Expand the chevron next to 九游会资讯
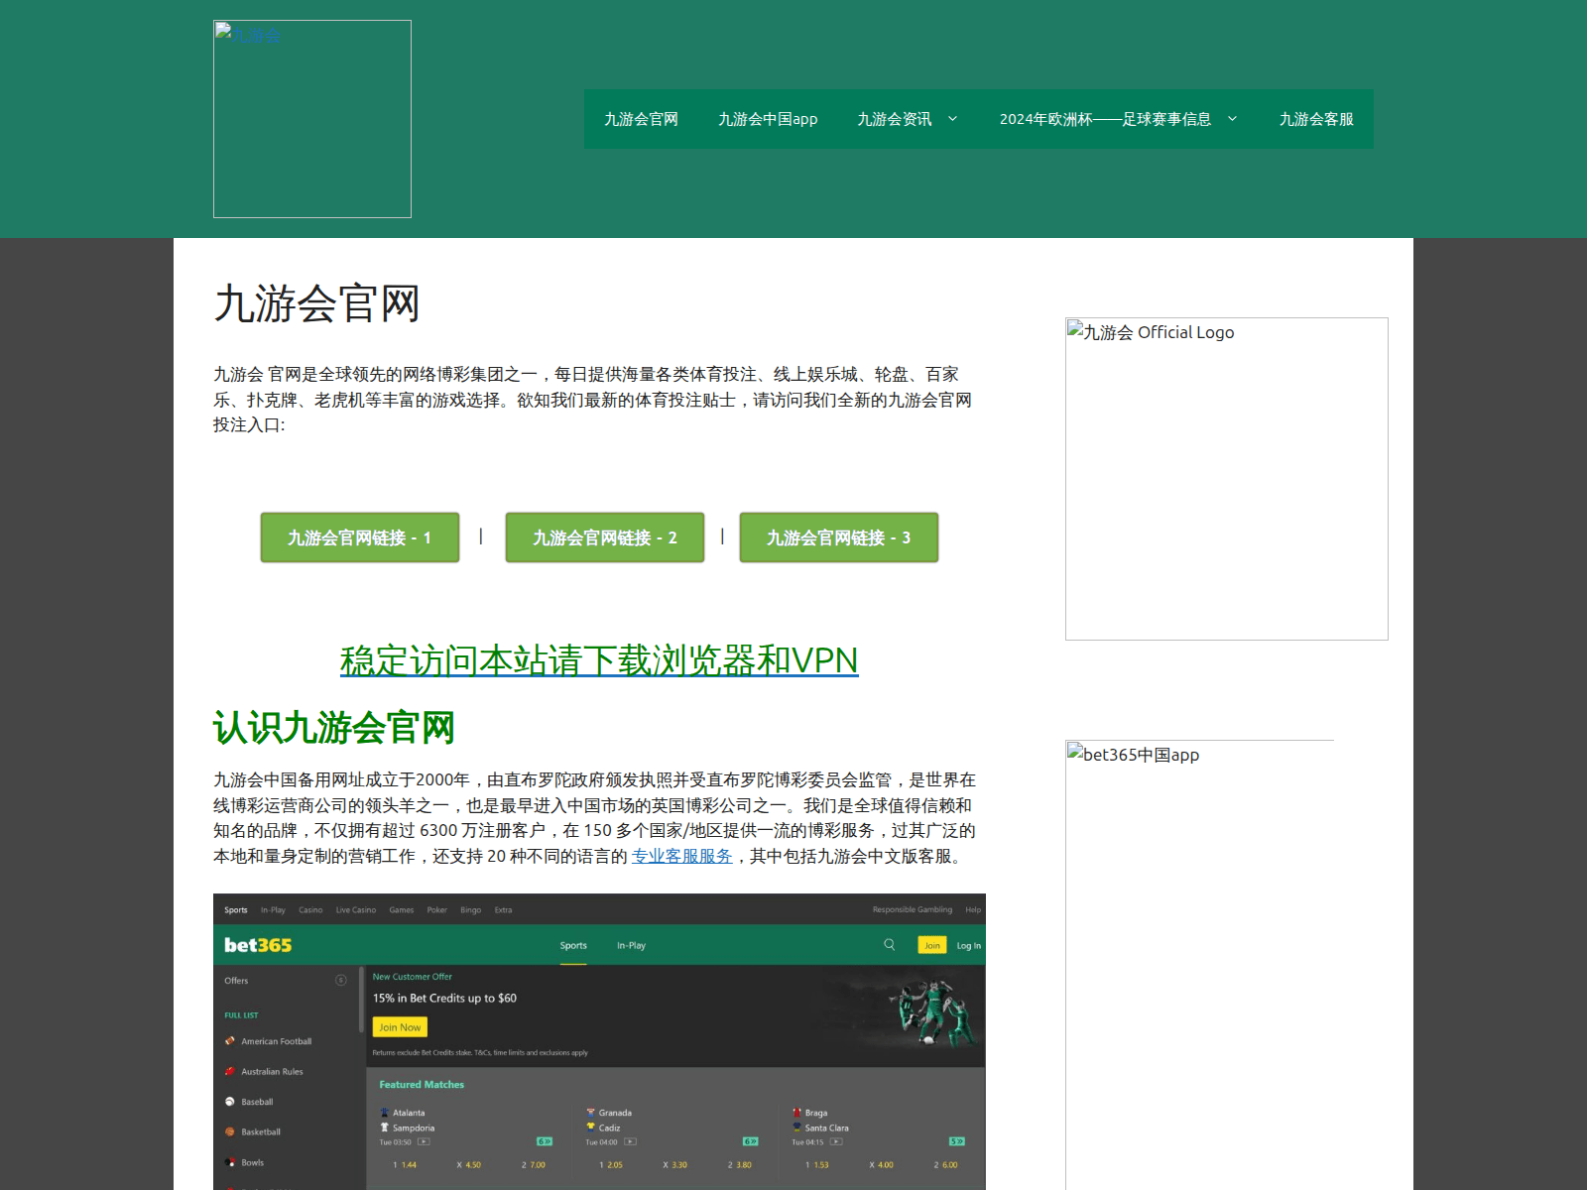This screenshot has height=1190, width=1587. [953, 119]
